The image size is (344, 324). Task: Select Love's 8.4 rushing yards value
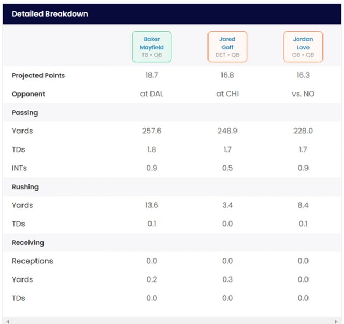point(303,205)
